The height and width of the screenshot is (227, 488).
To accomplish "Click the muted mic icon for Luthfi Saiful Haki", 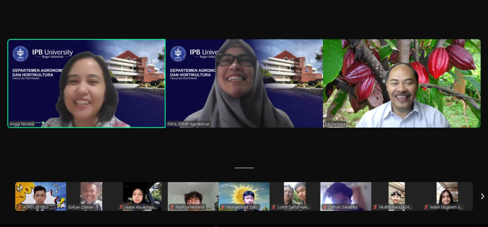I will click(x=274, y=207).
